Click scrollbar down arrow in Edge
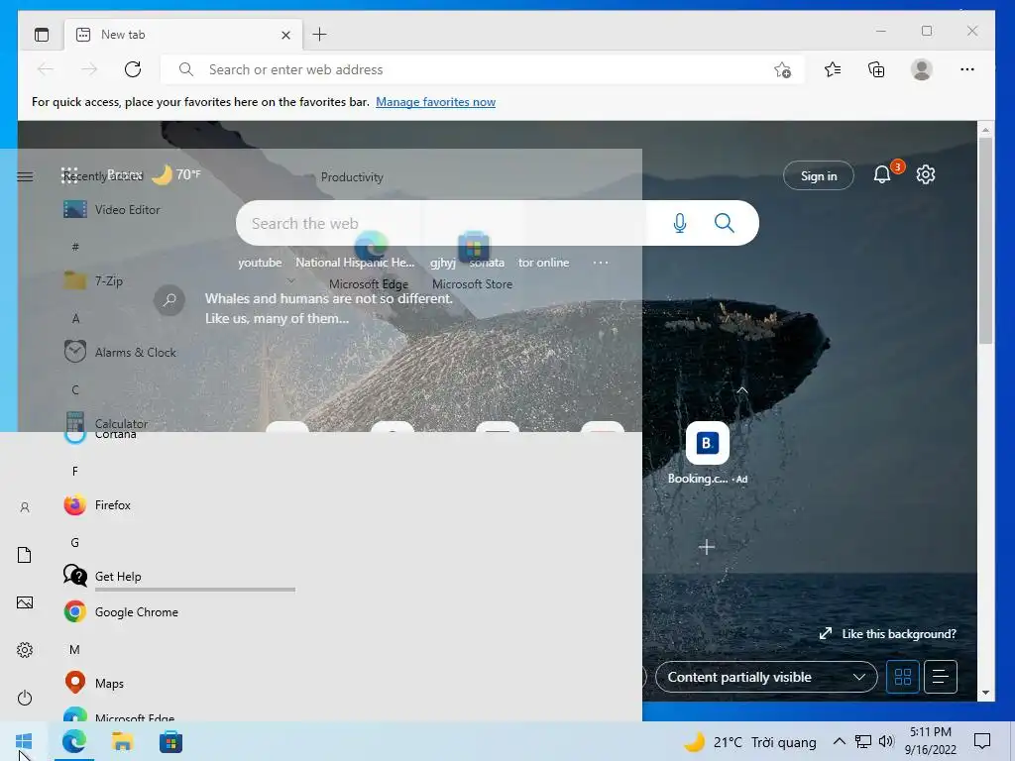 pos(985,693)
